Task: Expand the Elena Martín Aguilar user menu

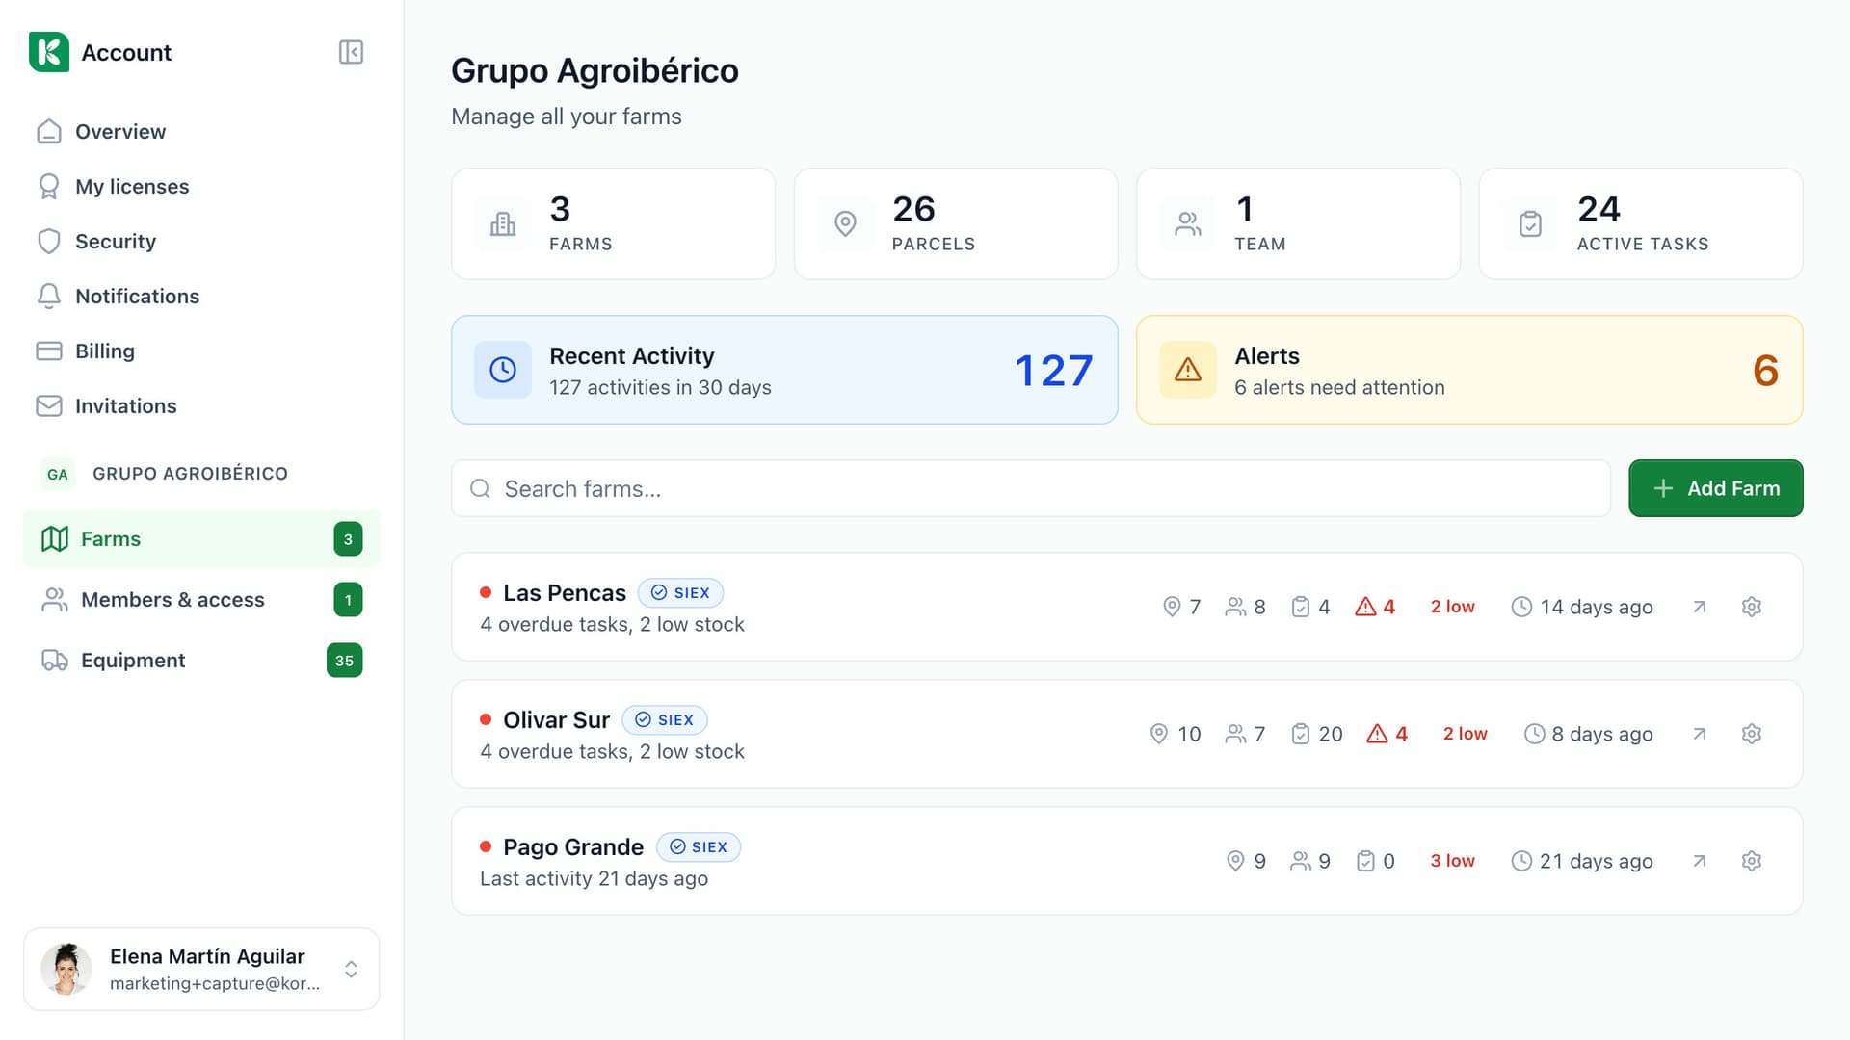Action: 201,969
